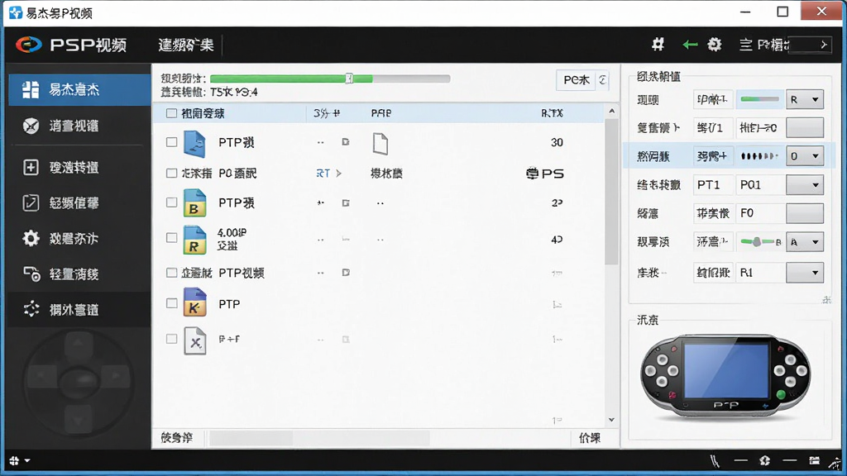Viewport: 847px width, 476px height.
Task: Click the X document file icon
Action: click(x=195, y=340)
